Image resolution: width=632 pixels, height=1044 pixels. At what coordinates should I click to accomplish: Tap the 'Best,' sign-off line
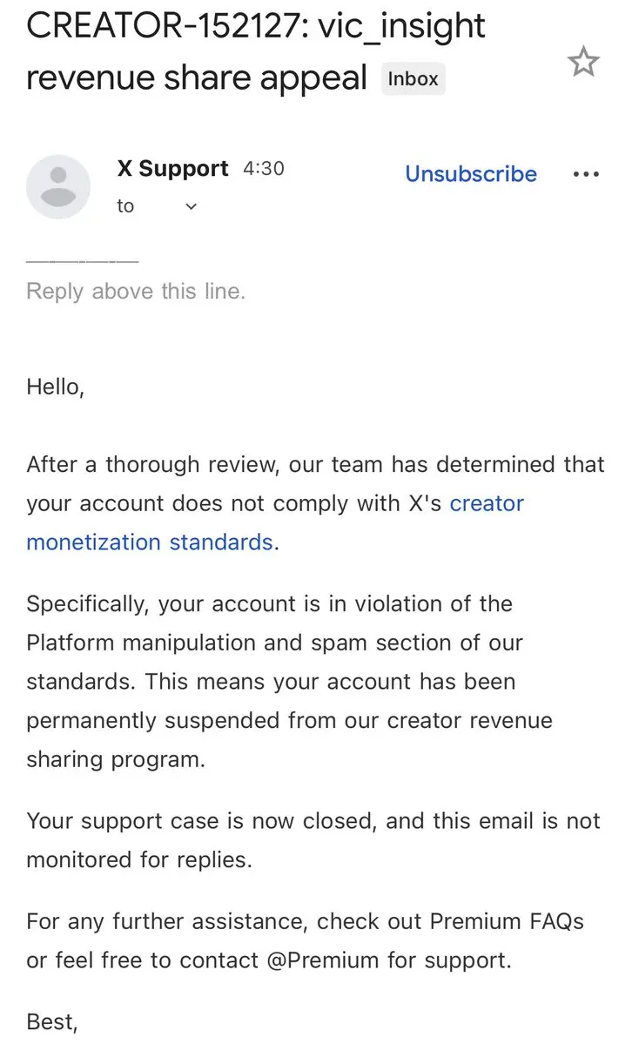coord(52,1022)
